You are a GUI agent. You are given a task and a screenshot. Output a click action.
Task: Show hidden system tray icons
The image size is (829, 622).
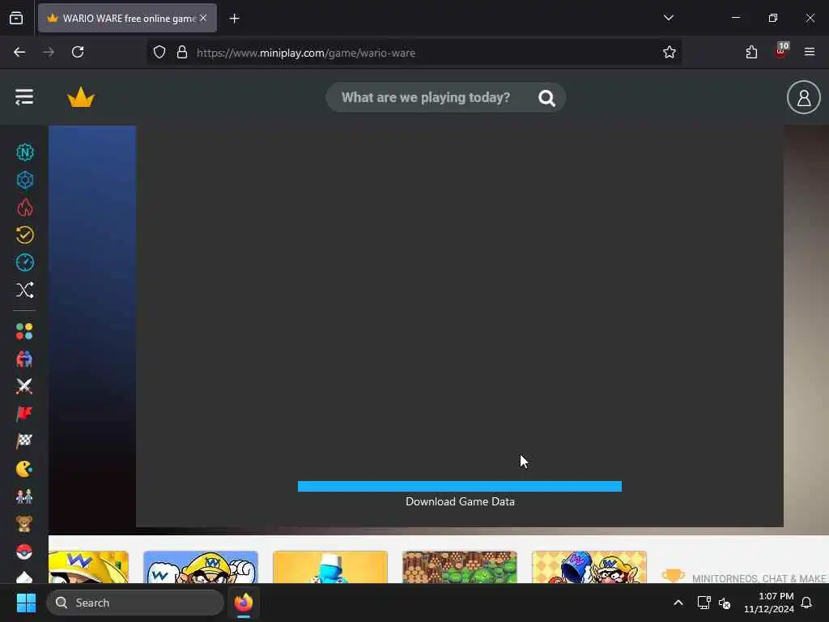678,603
